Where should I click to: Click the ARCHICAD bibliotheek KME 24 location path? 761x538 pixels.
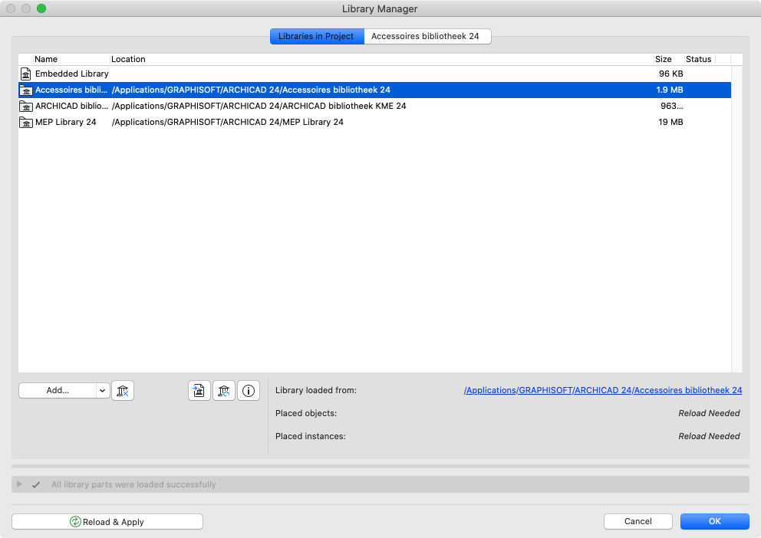tap(259, 106)
